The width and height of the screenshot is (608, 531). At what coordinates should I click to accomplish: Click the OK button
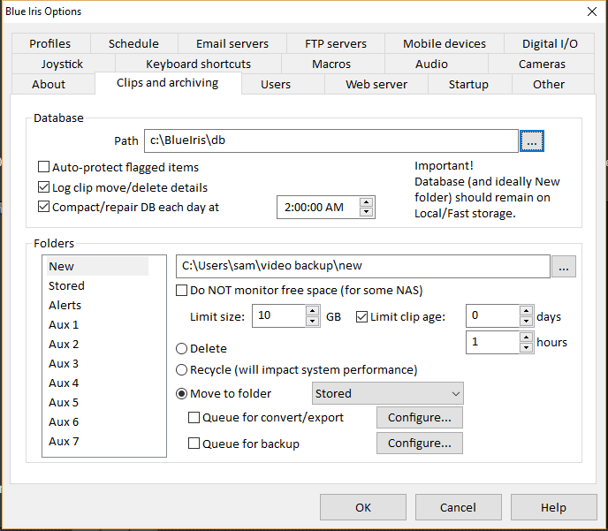363,507
